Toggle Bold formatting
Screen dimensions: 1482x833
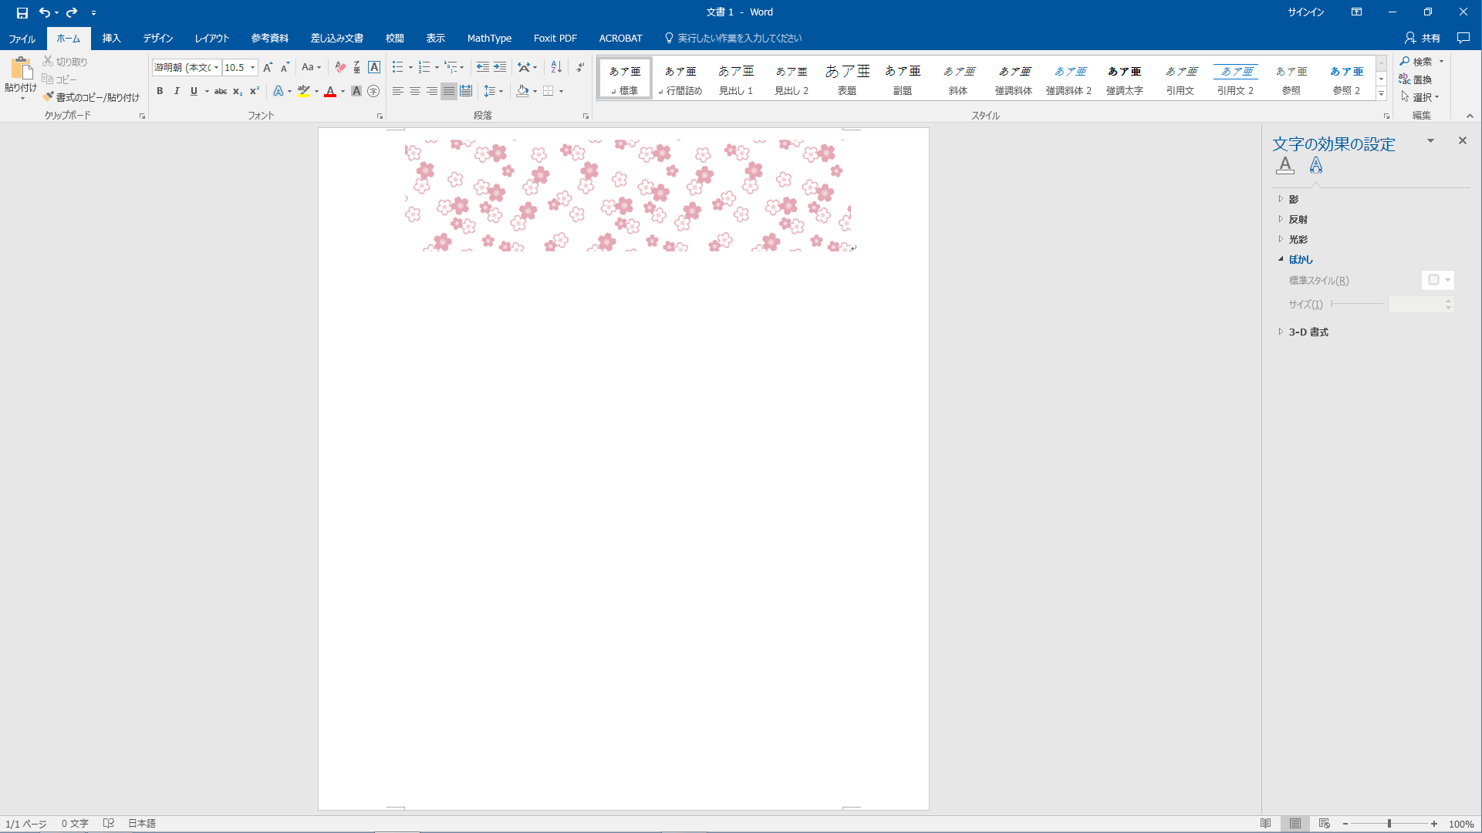pos(160,91)
